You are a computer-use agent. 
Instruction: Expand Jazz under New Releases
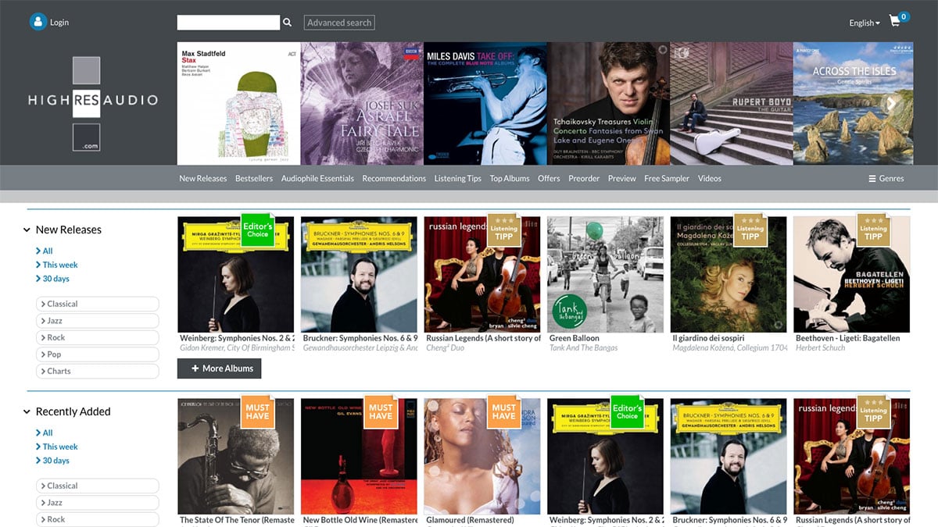pyautogui.click(x=98, y=321)
